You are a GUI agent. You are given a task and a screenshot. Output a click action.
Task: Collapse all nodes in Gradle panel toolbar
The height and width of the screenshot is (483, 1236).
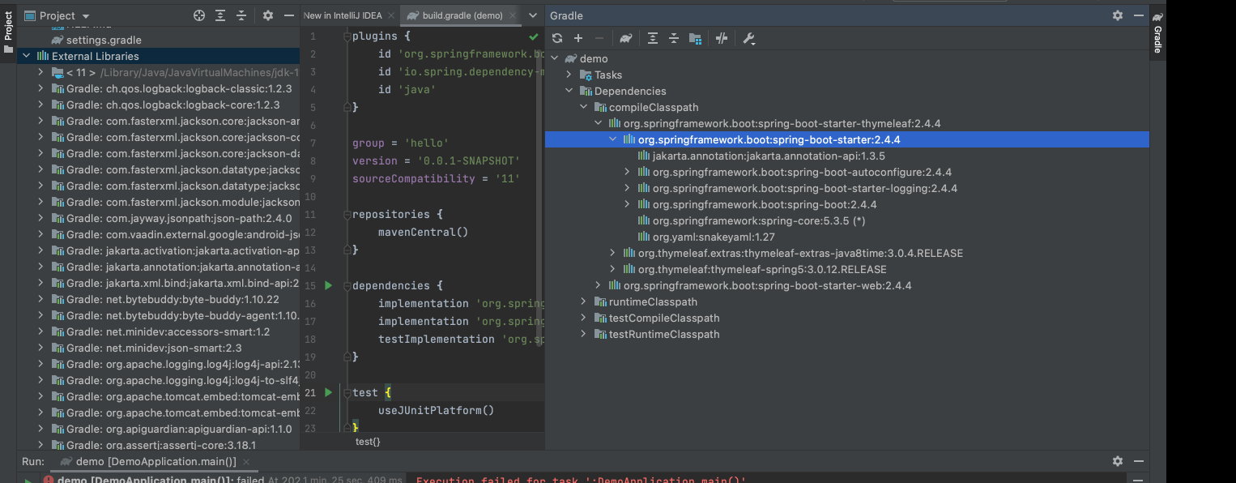(x=673, y=38)
